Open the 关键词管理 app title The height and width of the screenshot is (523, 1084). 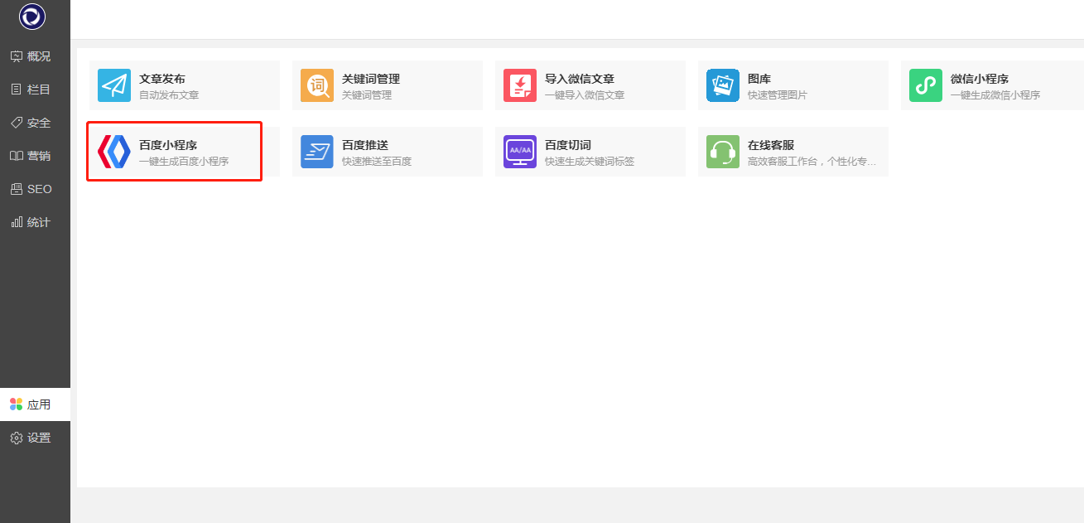tap(371, 79)
